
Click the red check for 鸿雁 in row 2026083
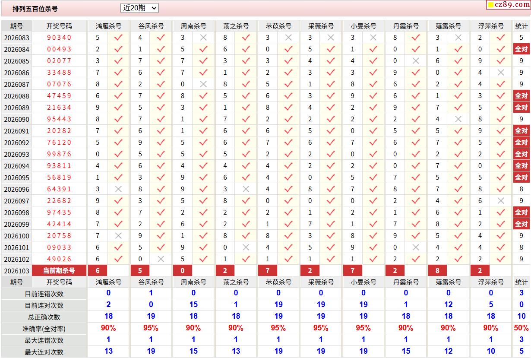[x=118, y=38]
